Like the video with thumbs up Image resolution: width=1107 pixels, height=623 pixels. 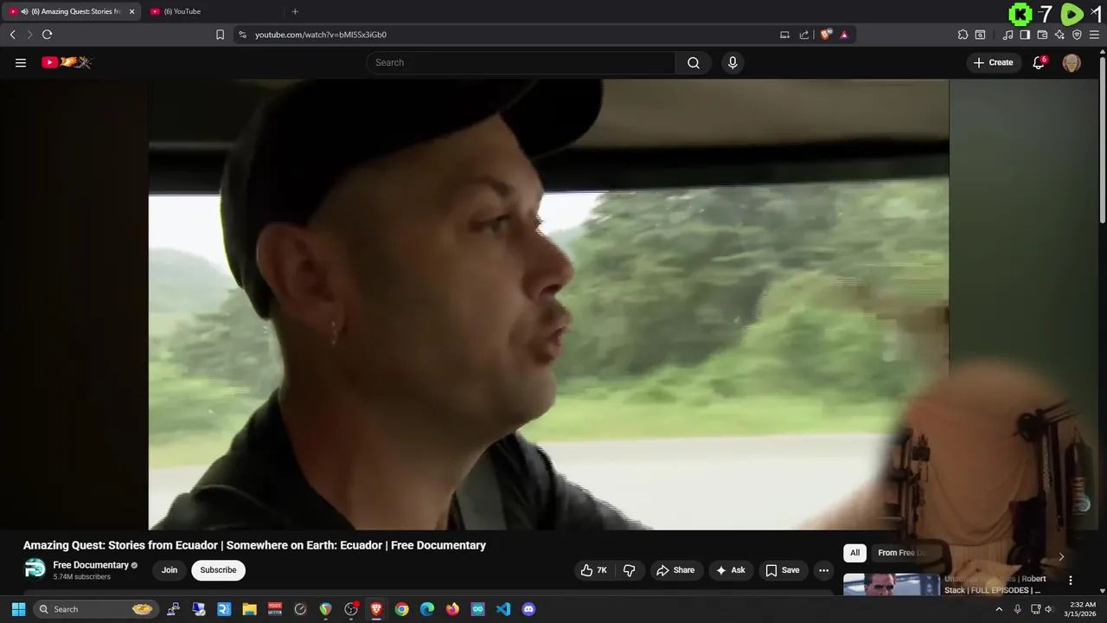(x=594, y=570)
